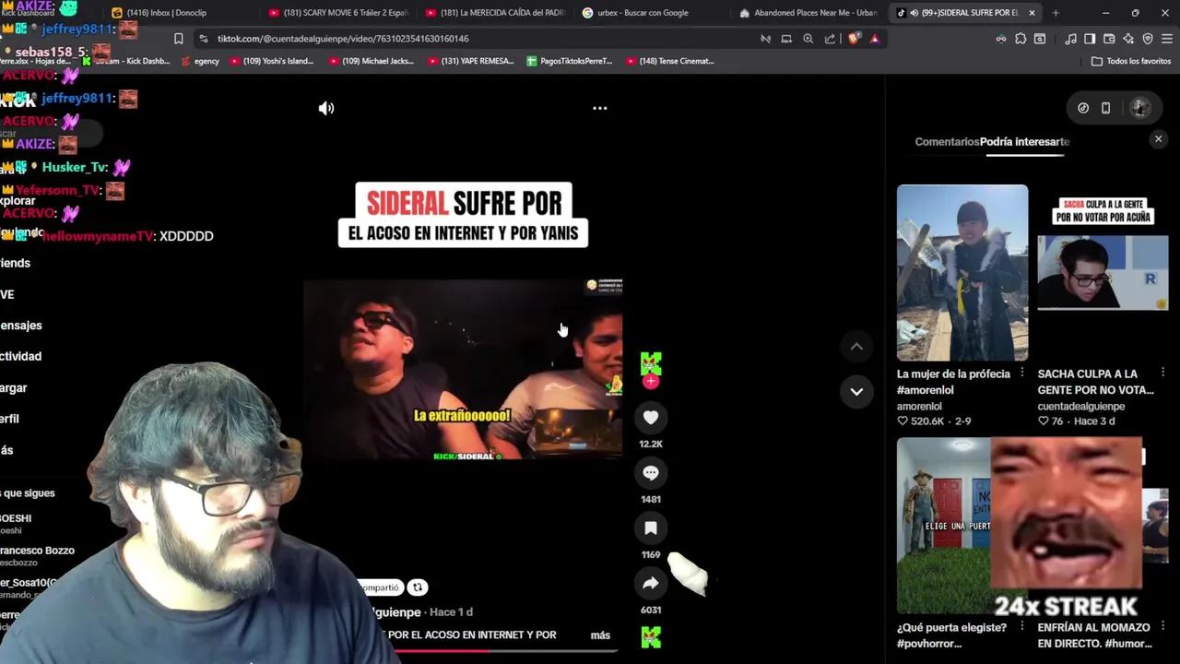
Task: Open the creator's avatar above the follow badge
Action: click(651, 363)
